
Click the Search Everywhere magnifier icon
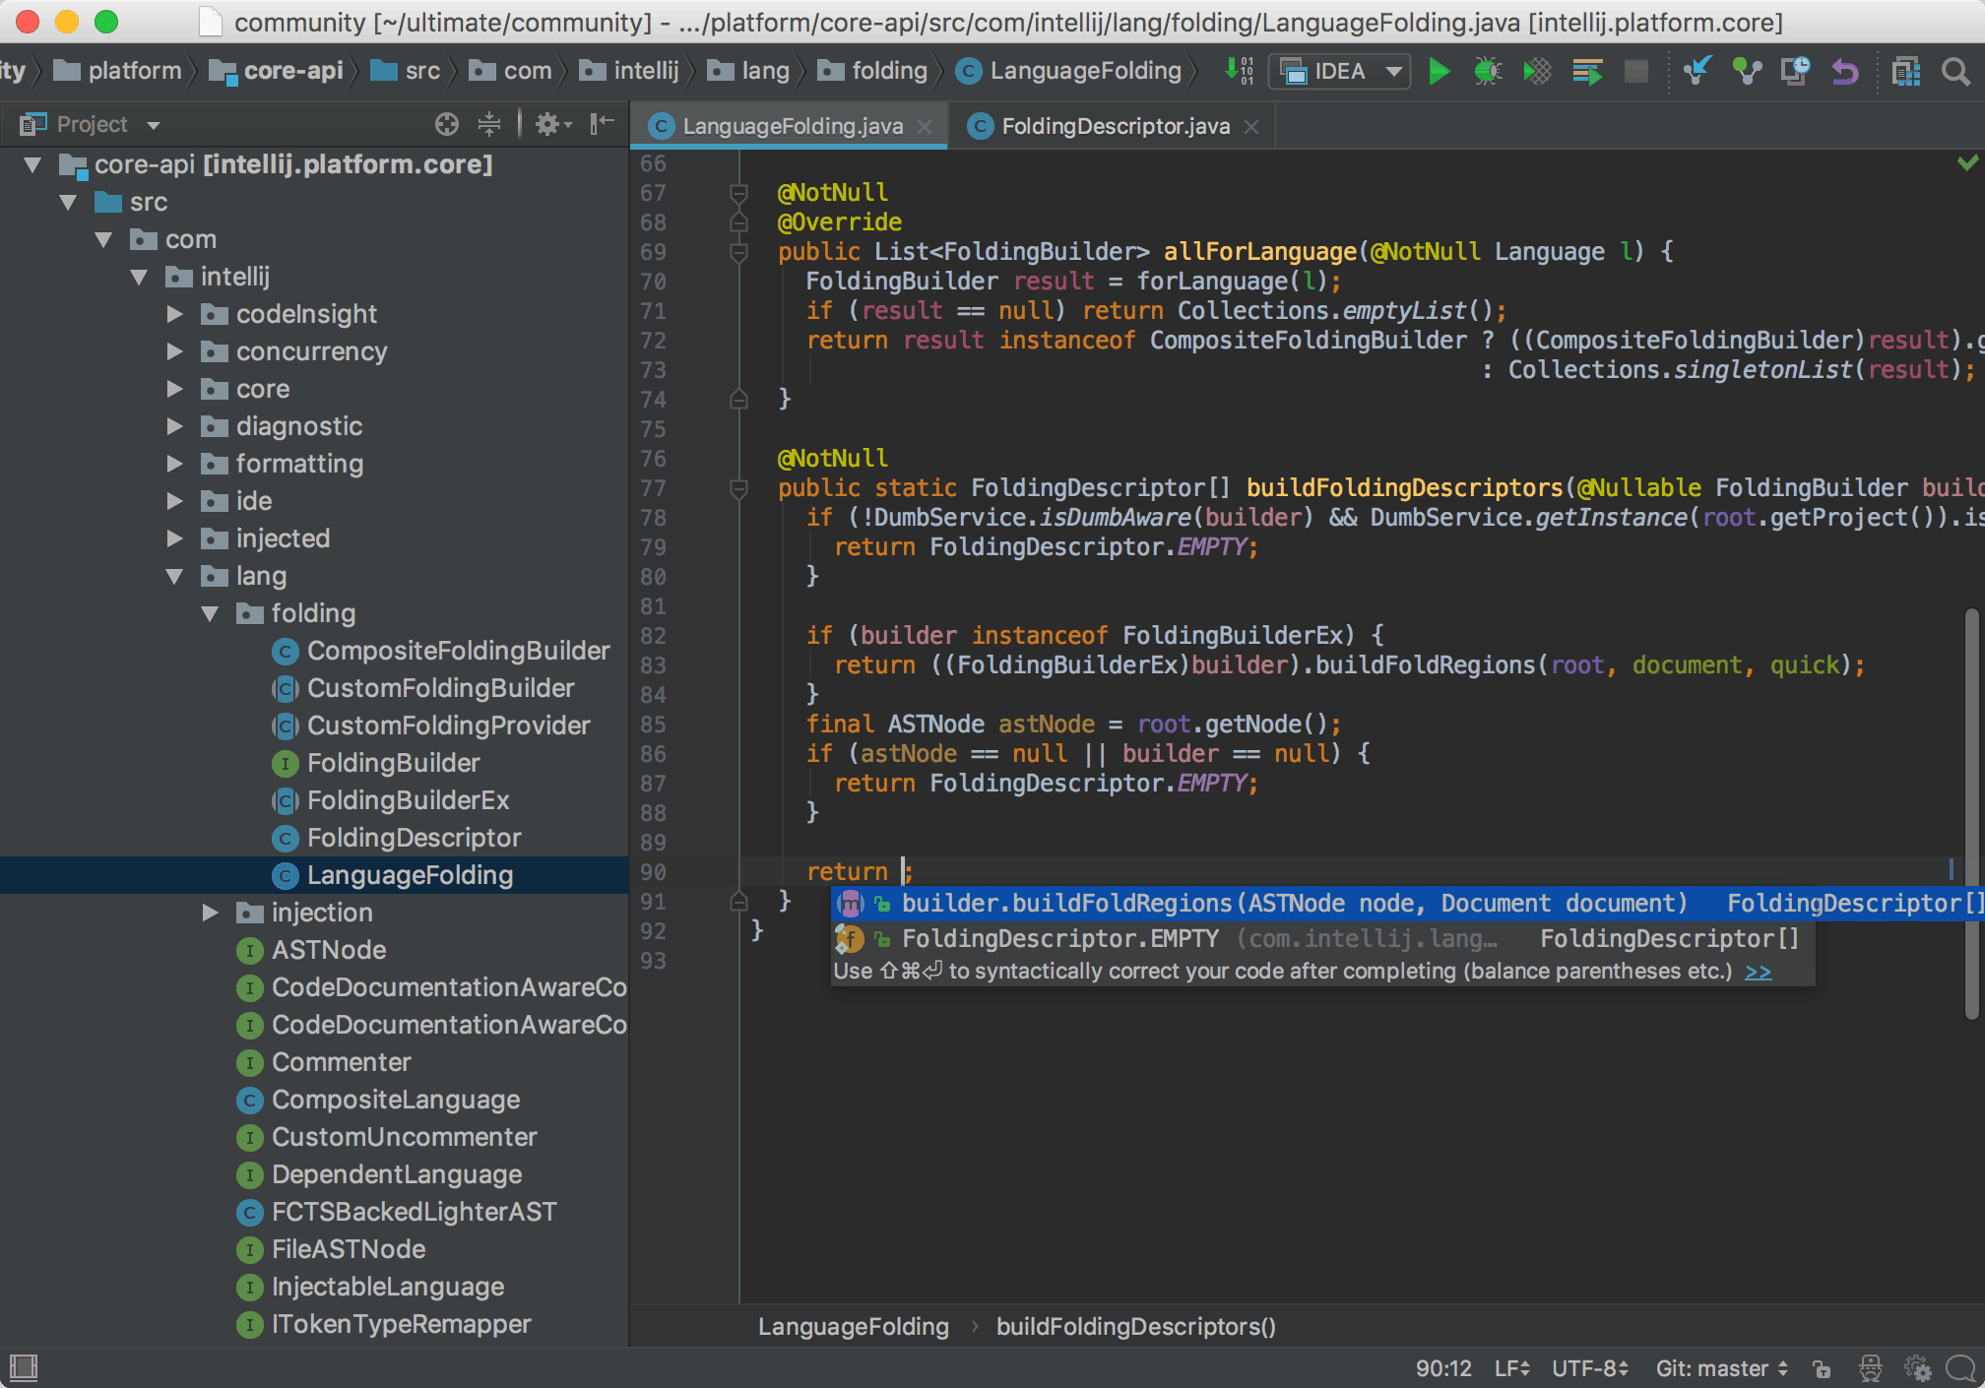click(1953, 73)
